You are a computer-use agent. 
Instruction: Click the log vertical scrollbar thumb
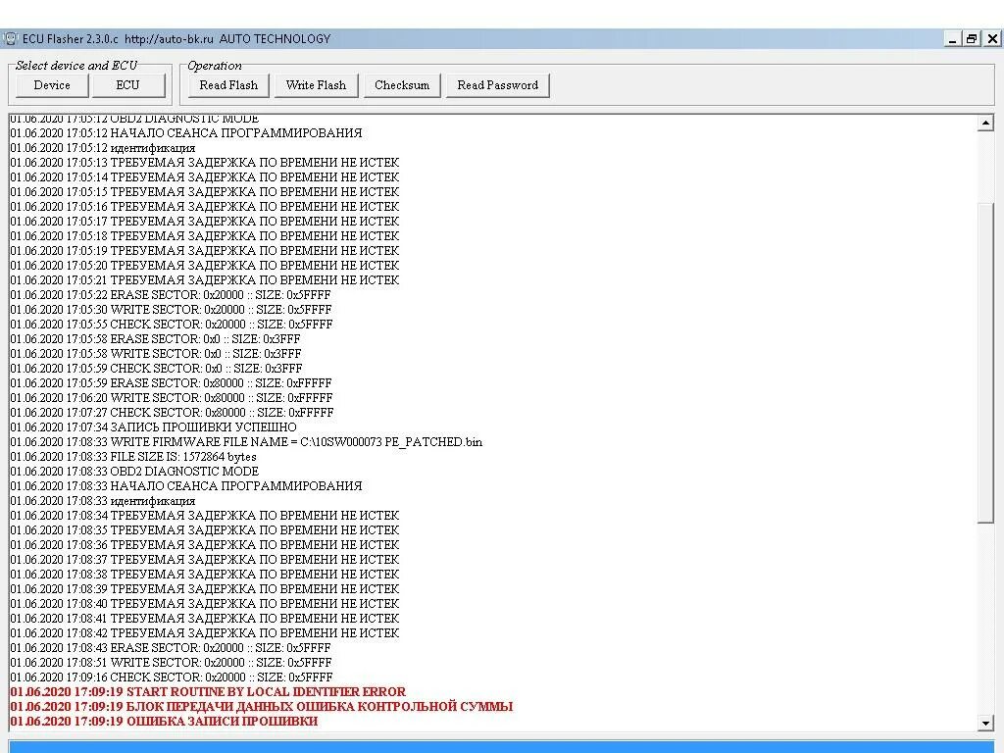(x=985, y=363)
